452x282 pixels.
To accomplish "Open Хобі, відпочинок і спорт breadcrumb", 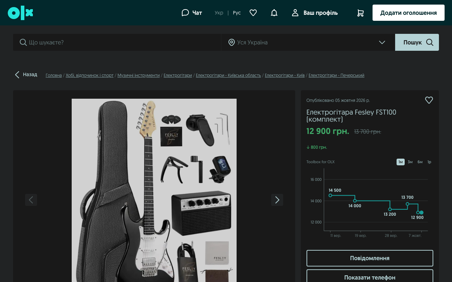I will click(90, 75).
